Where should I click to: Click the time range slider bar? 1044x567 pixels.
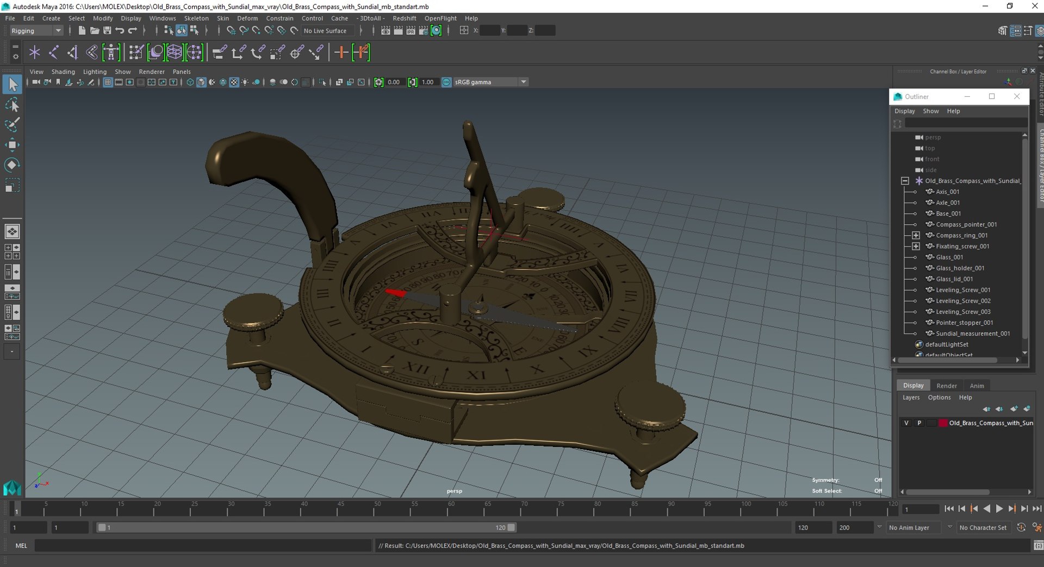[306, 527]
